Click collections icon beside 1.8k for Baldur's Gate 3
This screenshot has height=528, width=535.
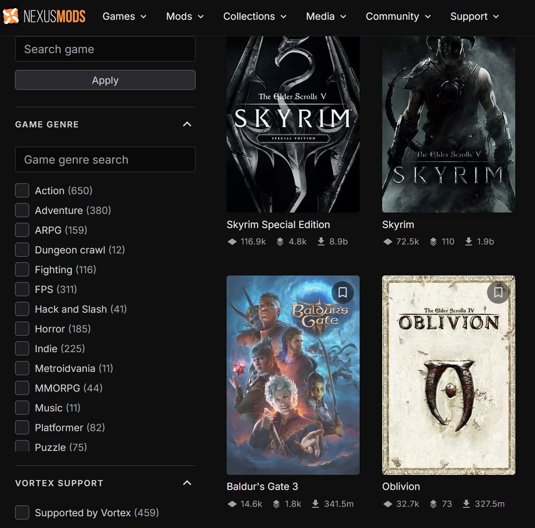click(276, 504)
